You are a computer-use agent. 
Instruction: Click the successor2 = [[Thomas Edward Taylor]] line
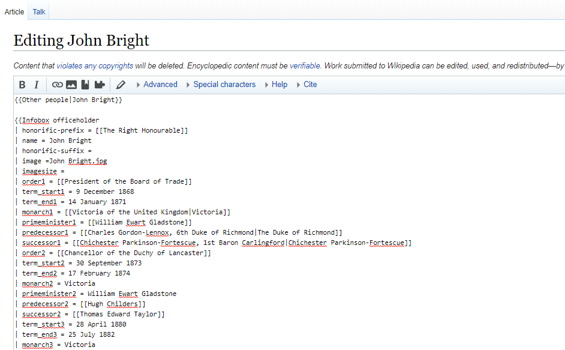[x=90, y=314]
